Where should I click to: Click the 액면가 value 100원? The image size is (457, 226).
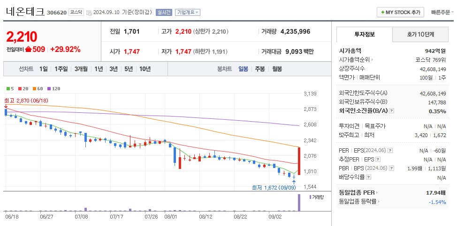[427, 78]
